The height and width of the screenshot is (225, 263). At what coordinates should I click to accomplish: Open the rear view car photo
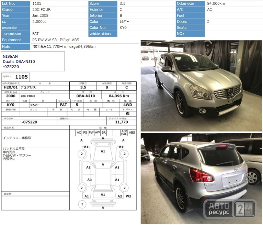pyautogui.click(x=201, y=178)
